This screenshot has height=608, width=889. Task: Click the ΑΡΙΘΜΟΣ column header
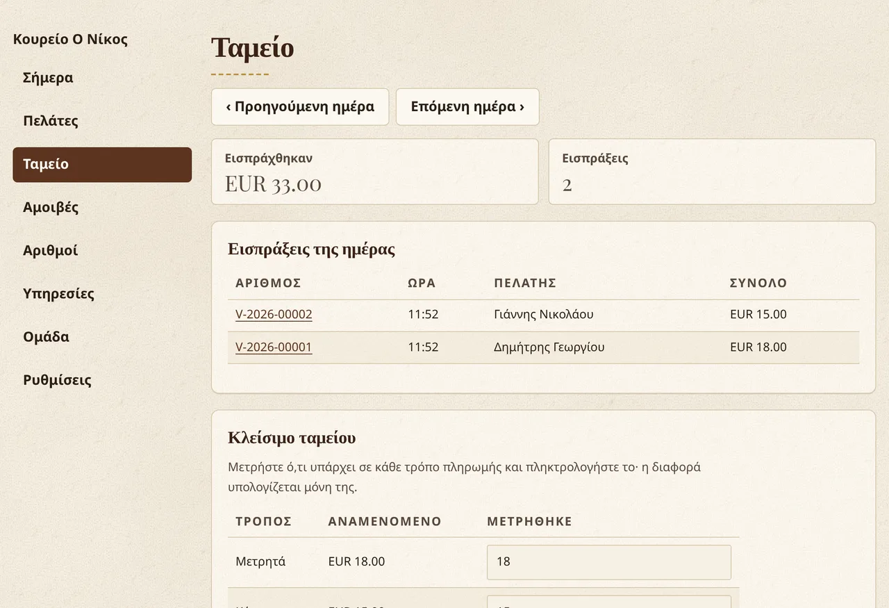268,284
